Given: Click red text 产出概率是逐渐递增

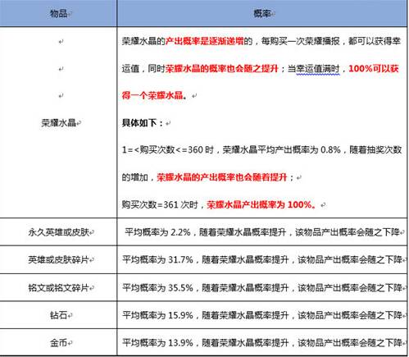Looking at the screenshot, I should [x=204, y=41].
